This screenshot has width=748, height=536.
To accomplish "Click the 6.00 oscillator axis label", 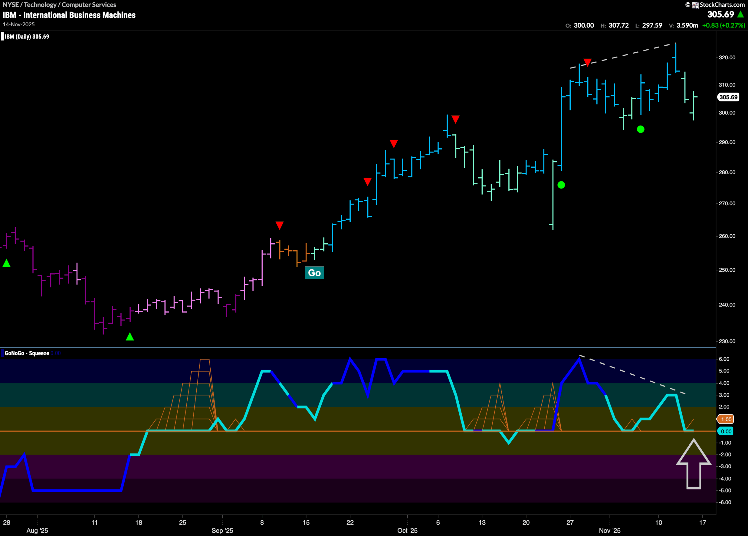I will pyautogui.click(x=724, y=359).
